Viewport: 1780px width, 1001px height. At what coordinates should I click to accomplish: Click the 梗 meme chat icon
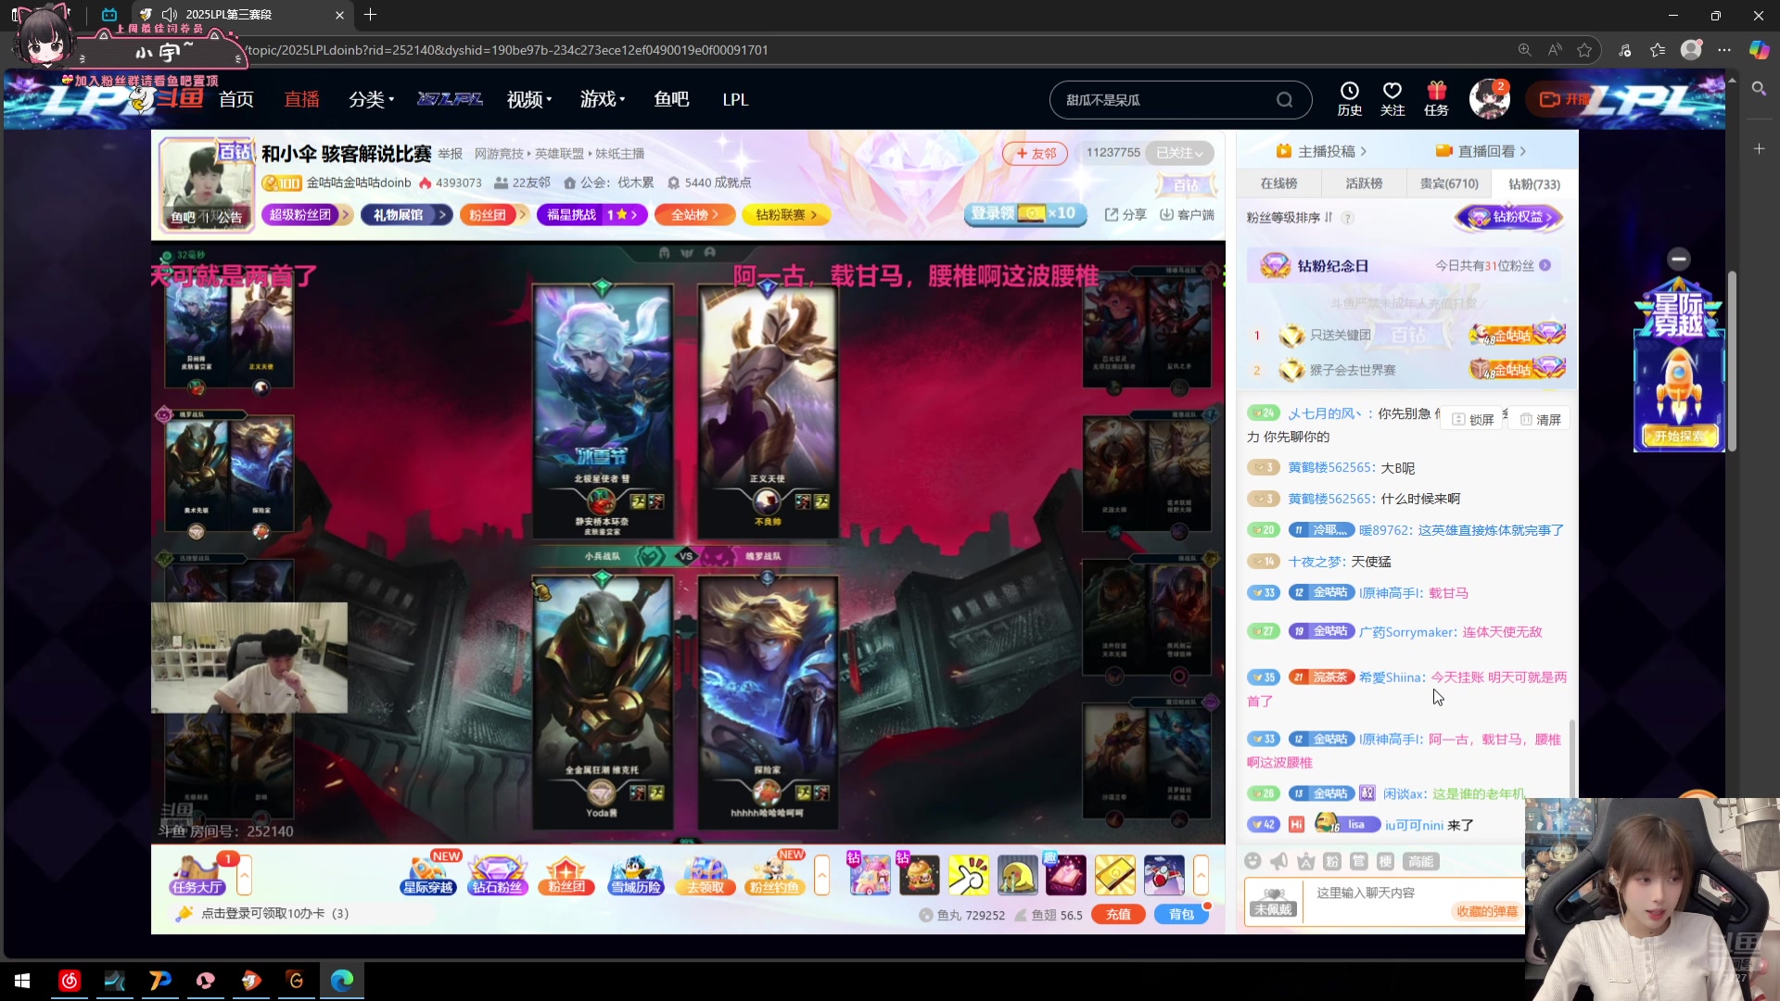point(1385,861)
